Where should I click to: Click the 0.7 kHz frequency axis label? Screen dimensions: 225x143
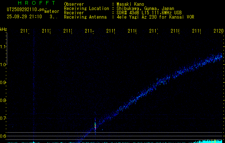pos(3,118)
